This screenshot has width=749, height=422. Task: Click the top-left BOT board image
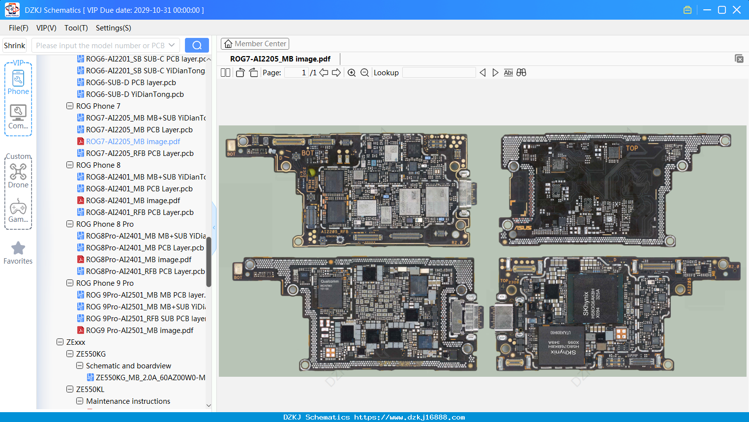pyautogui.click(x=352, y=190)
